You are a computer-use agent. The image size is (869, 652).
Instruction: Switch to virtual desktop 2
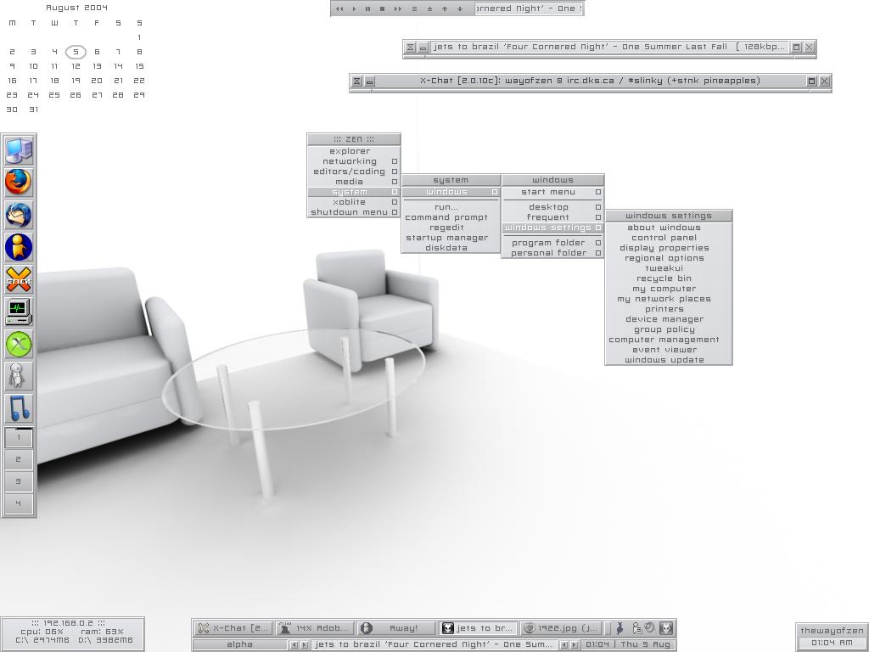coord(19,459)
